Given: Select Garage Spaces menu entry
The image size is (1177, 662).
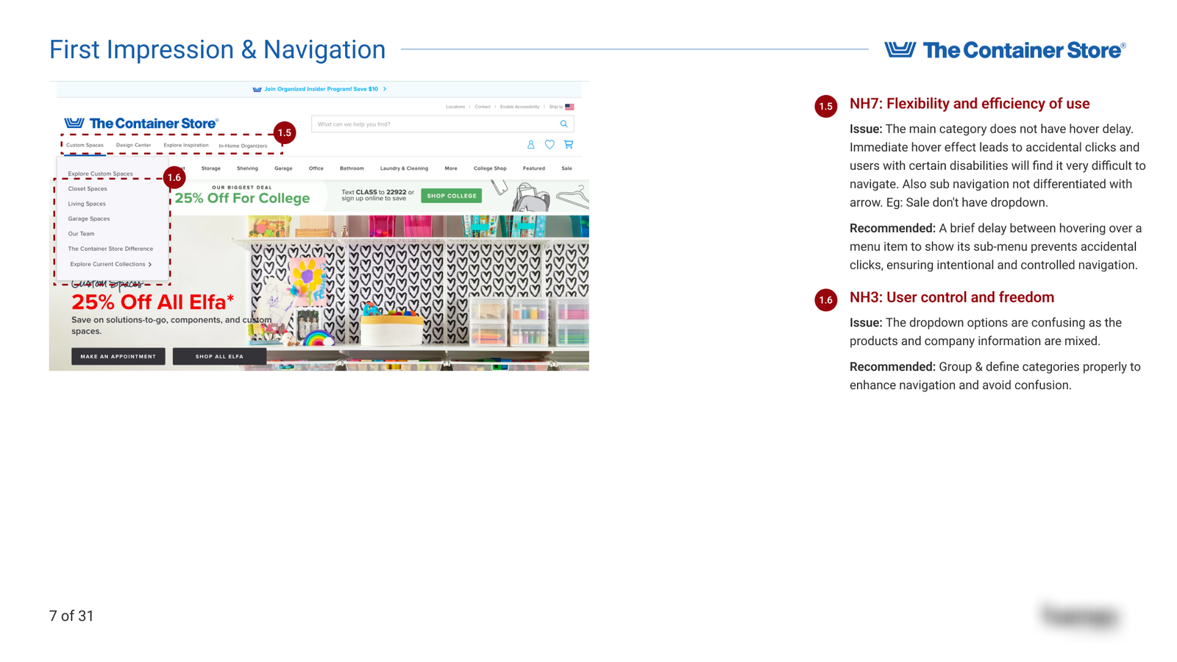Looking at the screenshot, I should [x=89, y=219].
